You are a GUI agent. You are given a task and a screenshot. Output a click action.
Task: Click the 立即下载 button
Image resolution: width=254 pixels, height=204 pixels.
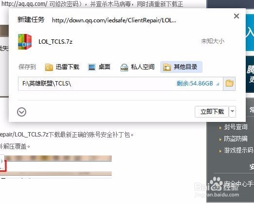212,112
